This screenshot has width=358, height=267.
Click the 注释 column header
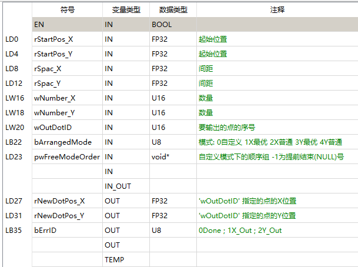tap(277, 9)
